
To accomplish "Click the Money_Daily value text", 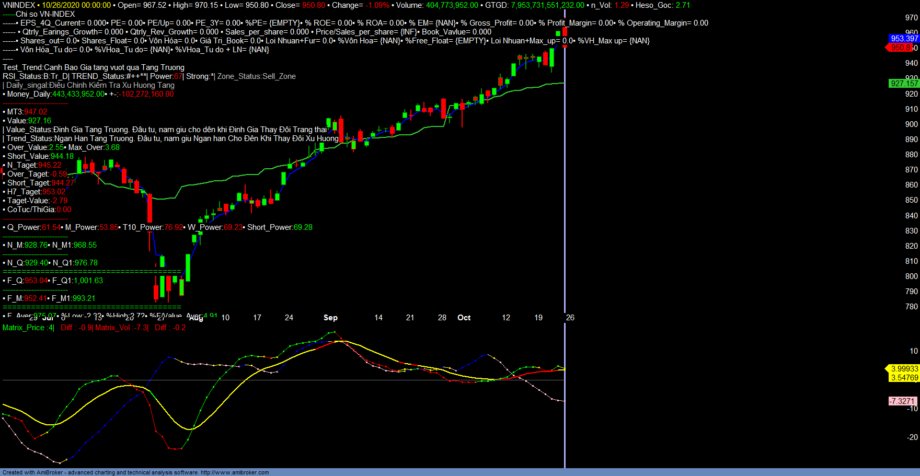I will click(x=56, y=94).
